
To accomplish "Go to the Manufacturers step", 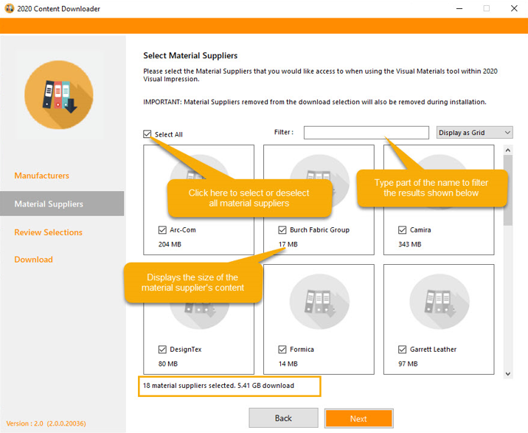I will 42,176.
